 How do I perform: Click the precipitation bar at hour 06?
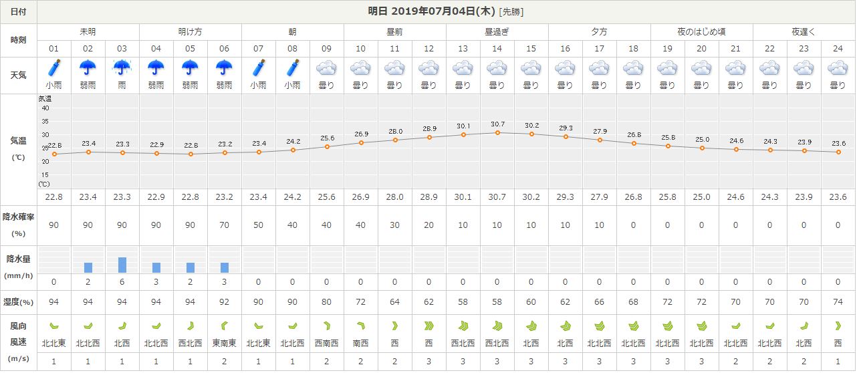pos(225,267)
